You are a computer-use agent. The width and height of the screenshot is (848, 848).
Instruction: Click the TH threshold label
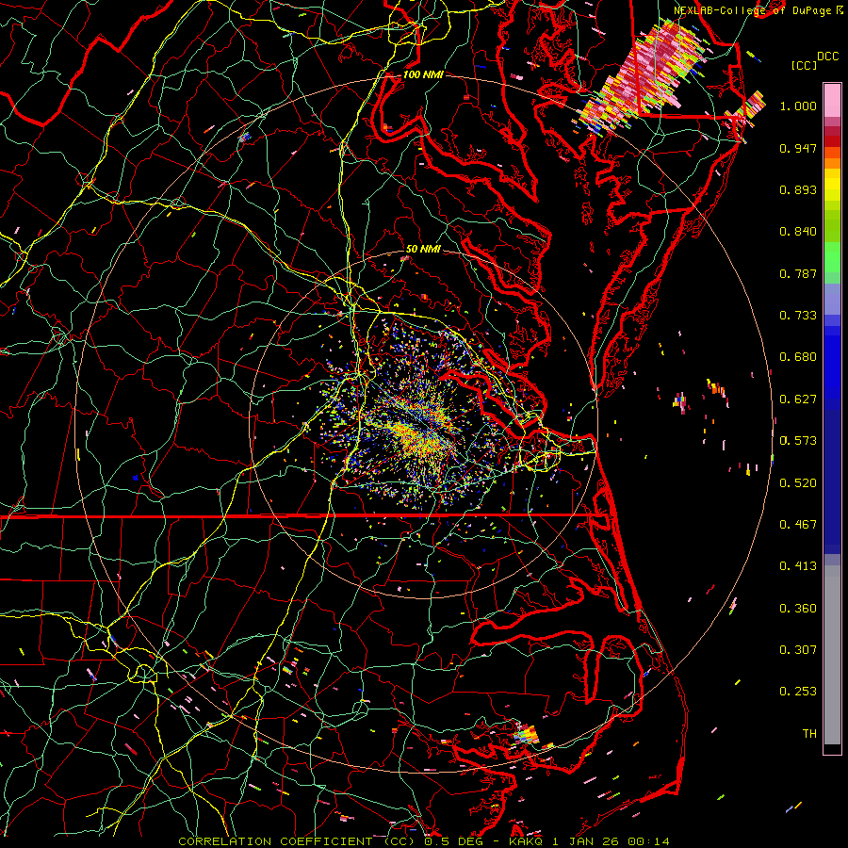809,734
